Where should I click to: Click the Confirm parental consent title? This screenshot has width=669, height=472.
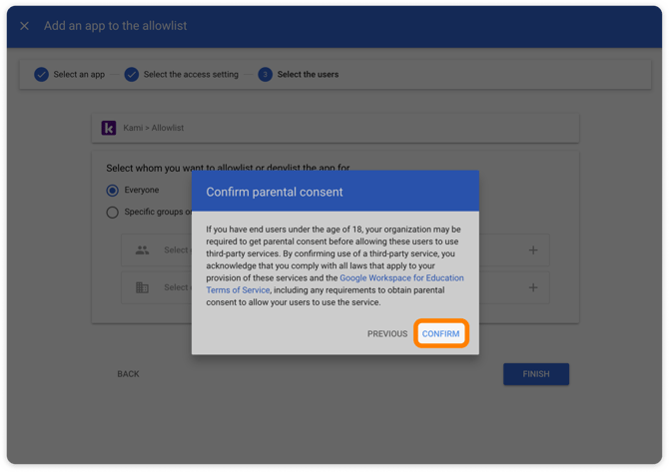tap(274, 193)
